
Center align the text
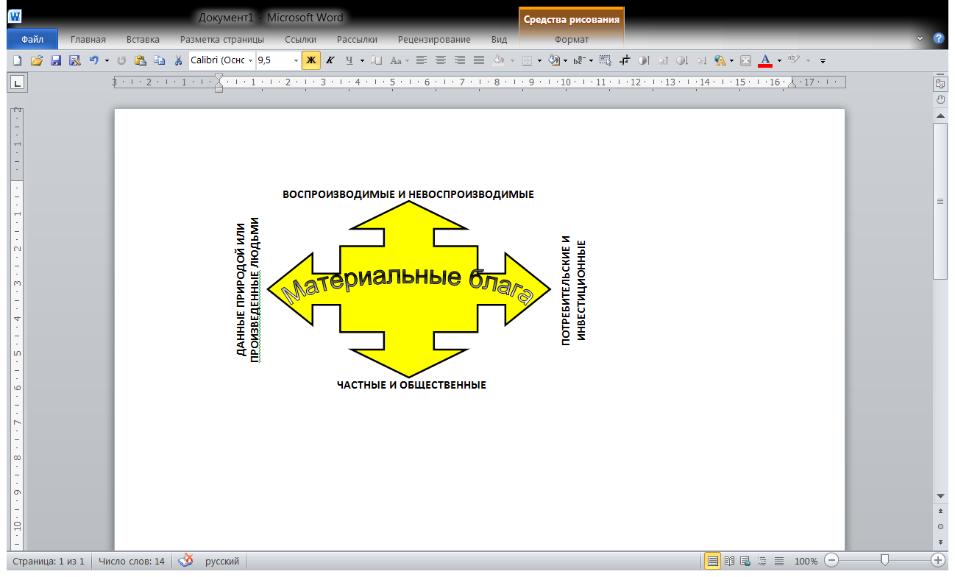coord(441,60)
